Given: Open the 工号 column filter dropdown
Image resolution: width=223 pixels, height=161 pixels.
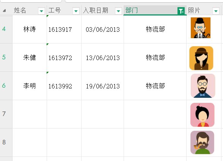Looking at the screenshot, I should click(x=76, y=11).
